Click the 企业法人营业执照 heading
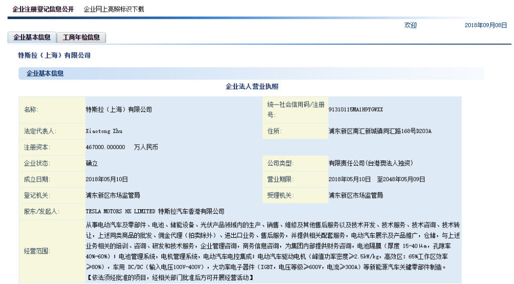514x284 pixels. [x=252, y=87]
